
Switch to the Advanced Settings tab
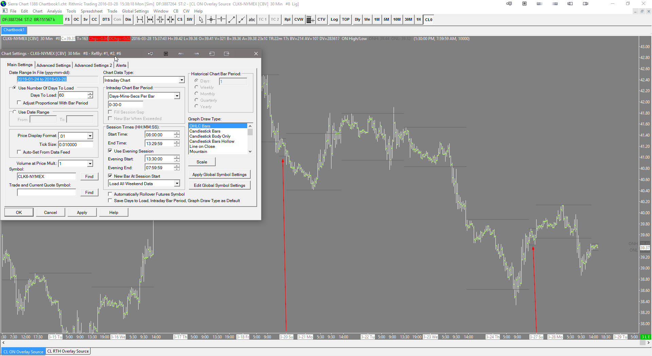(54, 65)
